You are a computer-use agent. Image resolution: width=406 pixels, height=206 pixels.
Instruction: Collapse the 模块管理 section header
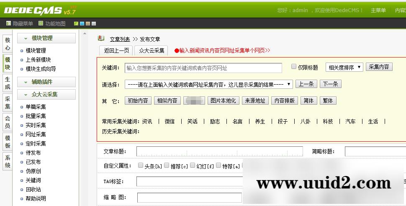[46, 38]
